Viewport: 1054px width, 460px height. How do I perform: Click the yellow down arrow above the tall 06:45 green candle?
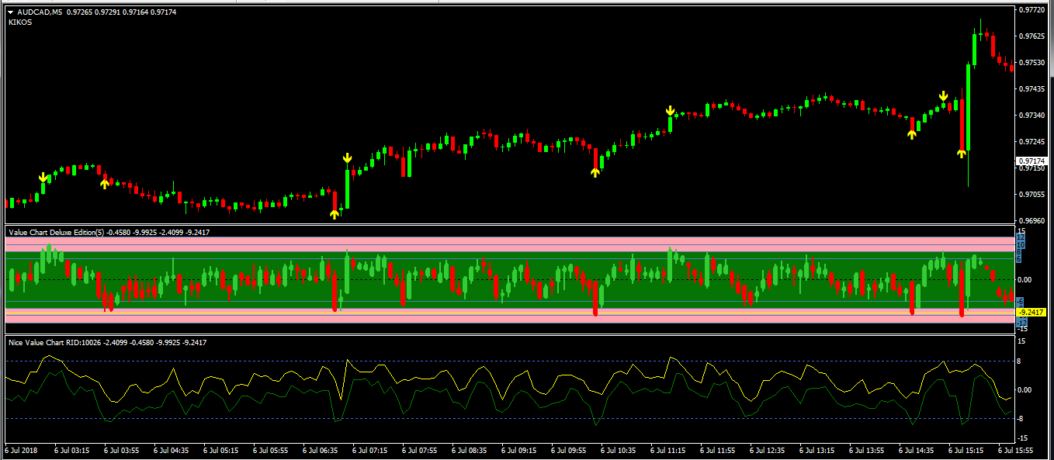[x=348, y=159]
